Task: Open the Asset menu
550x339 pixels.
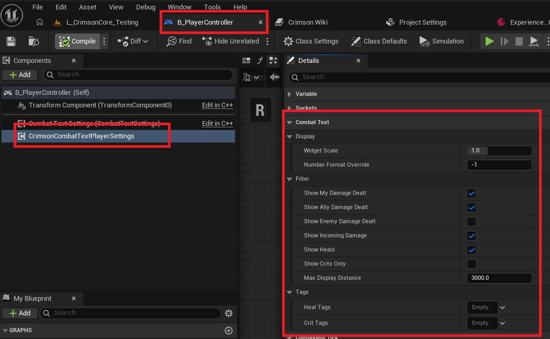Action: tap(88, 7)
